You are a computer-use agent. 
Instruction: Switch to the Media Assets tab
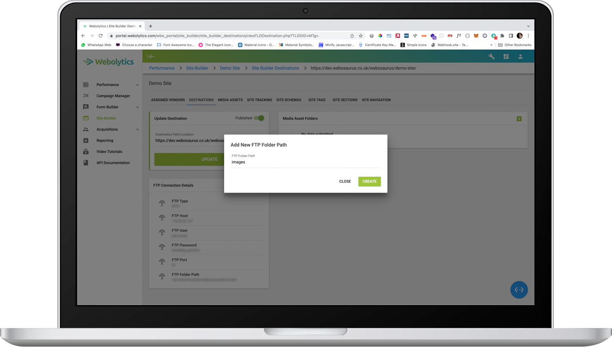coord(230,100)
